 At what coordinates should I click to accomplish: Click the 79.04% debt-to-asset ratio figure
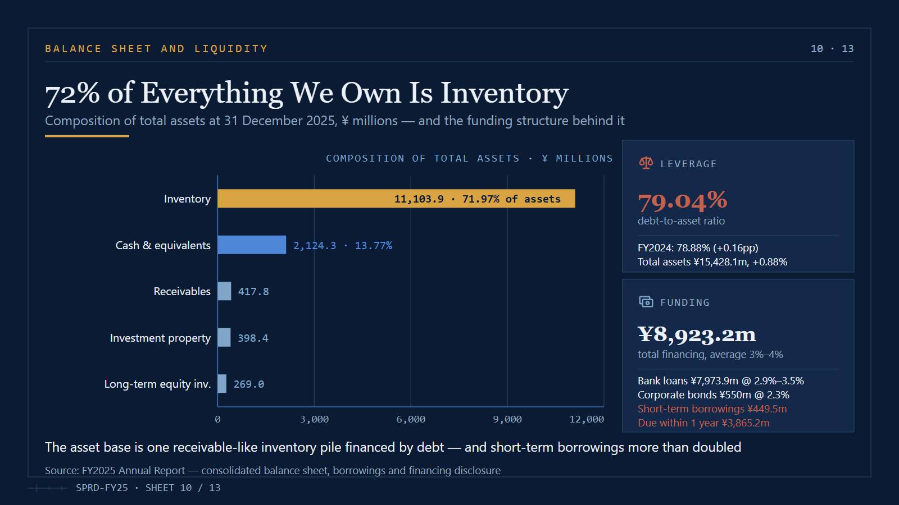pyautogui.click(x=682, y=201)
